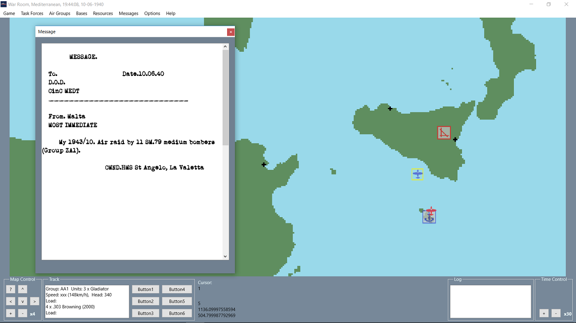This screenshot has height=323, width=576.
Task: Click the black cross marker on the Tunisian coast
Action: coord(264,165)
